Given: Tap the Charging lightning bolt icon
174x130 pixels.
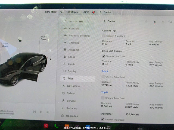Looking at the screenshot, I should (x=65, y=43).
